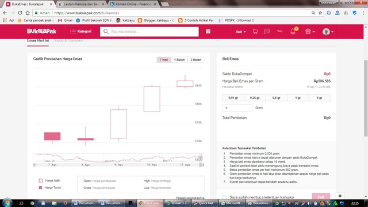Click the gift promo icon
This screenshot has height=207, width=368.
tap(208, 31)
